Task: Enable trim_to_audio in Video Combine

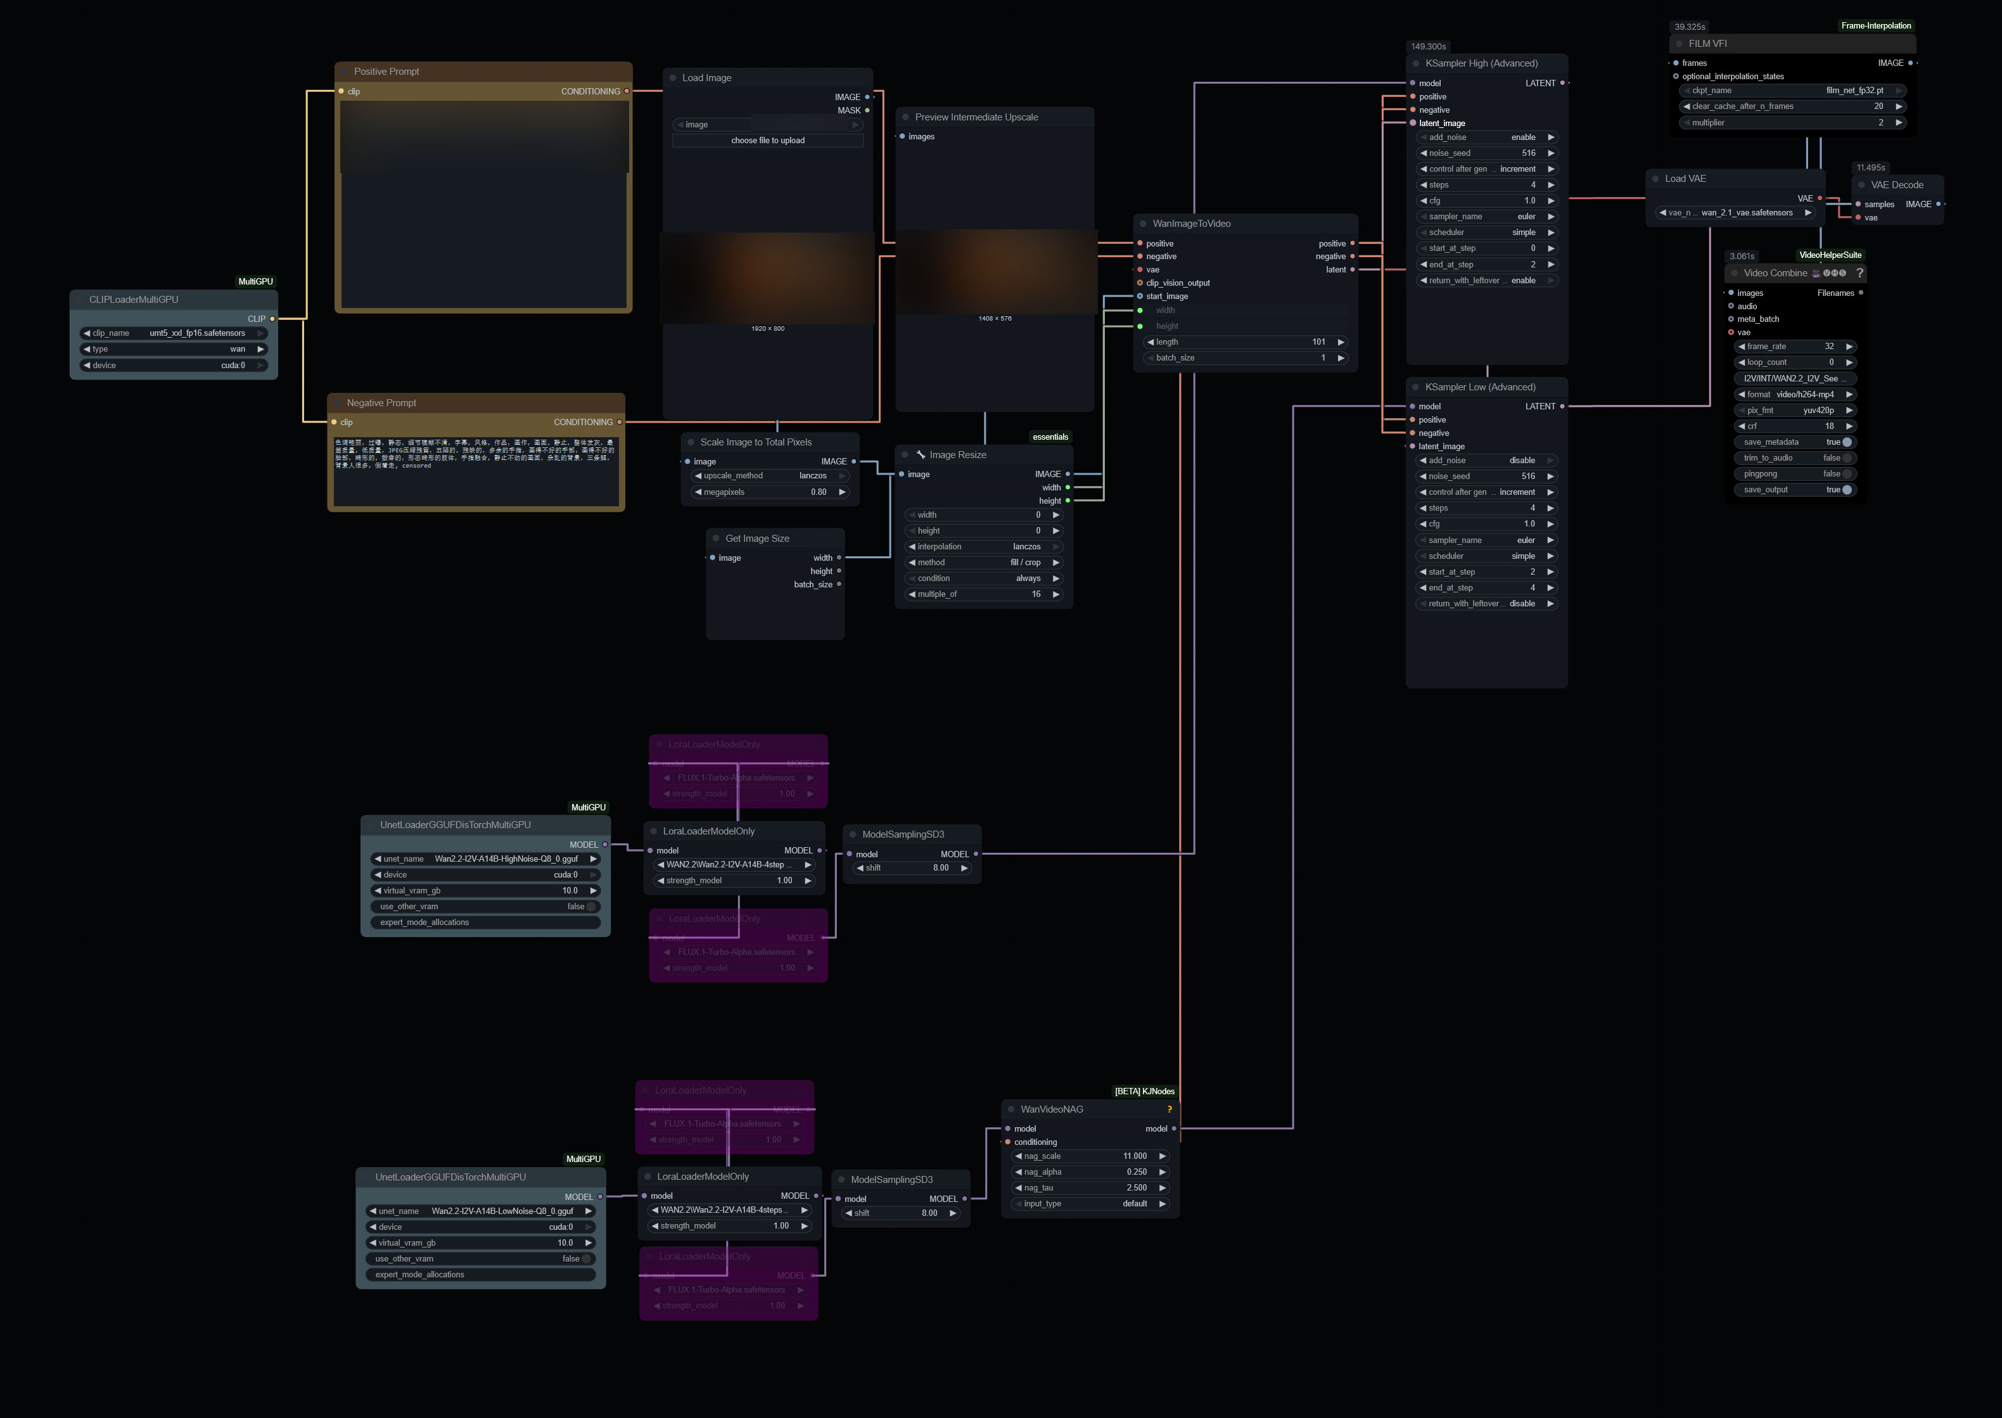Action: (1795, 457)
